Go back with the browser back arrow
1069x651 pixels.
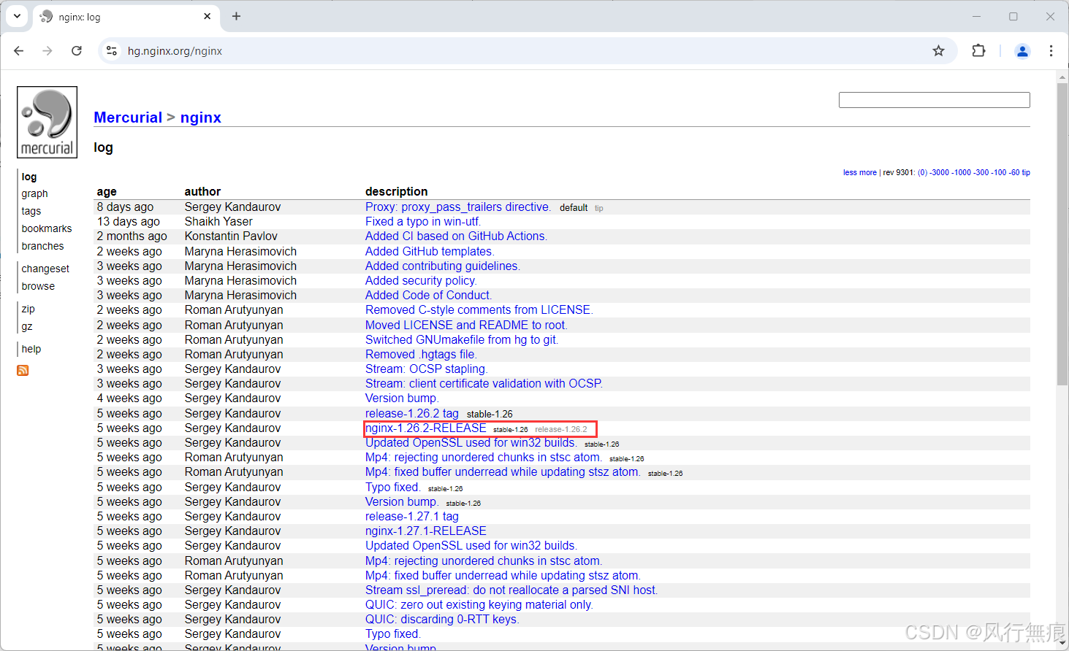click(x=19, y=50)
